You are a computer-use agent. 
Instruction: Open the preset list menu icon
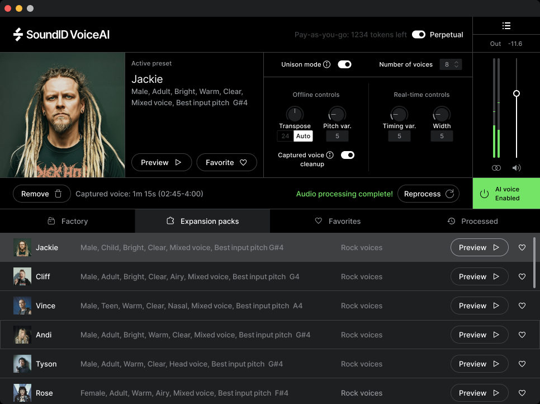[x=506, y=25]
